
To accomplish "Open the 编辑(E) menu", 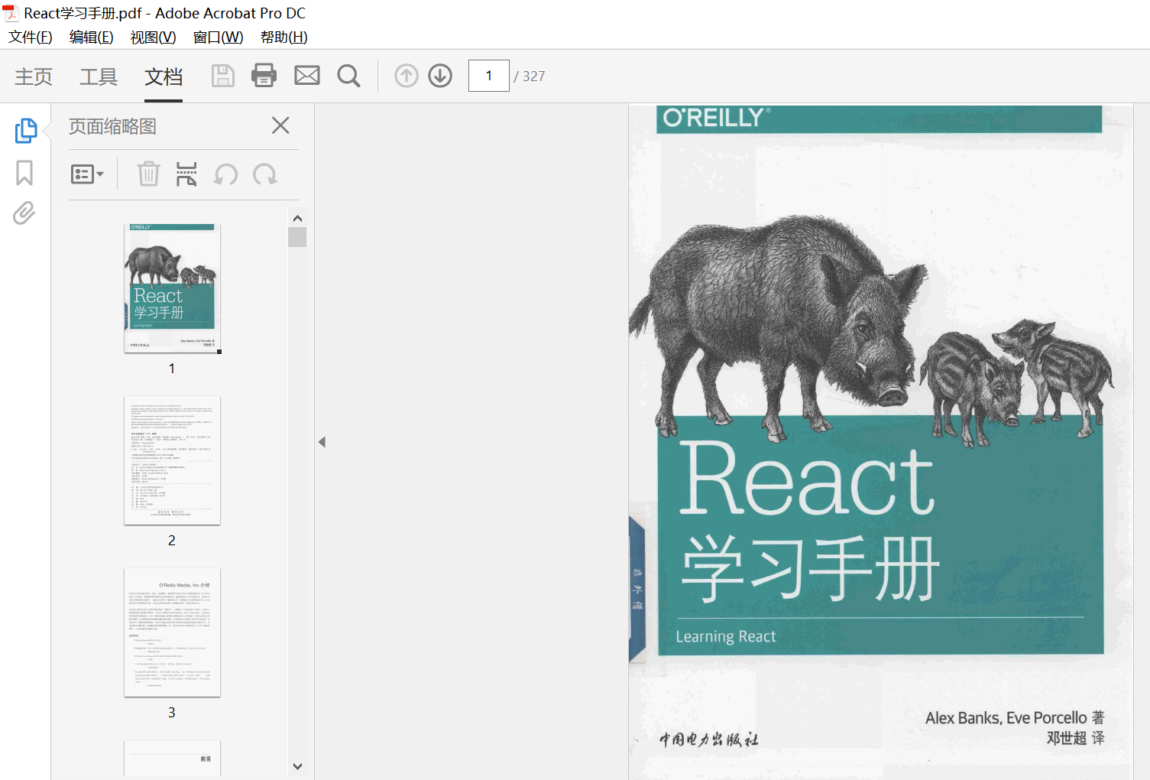I will point(91,37).
